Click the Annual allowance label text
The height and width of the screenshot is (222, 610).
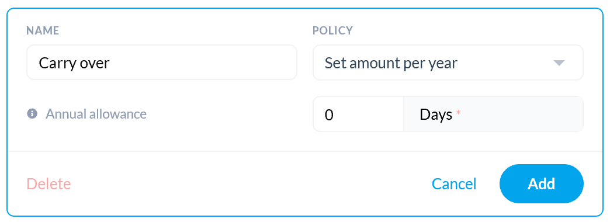(96, 114)
